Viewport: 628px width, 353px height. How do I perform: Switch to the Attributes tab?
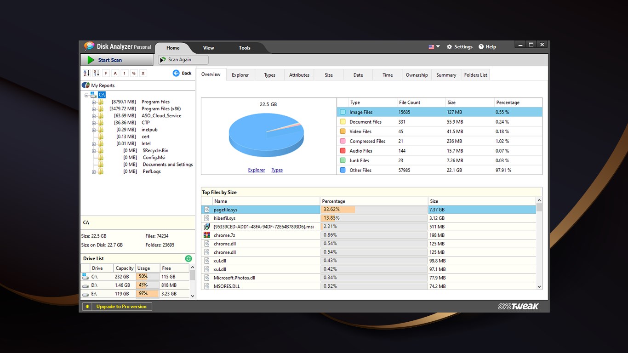[299, 75]
